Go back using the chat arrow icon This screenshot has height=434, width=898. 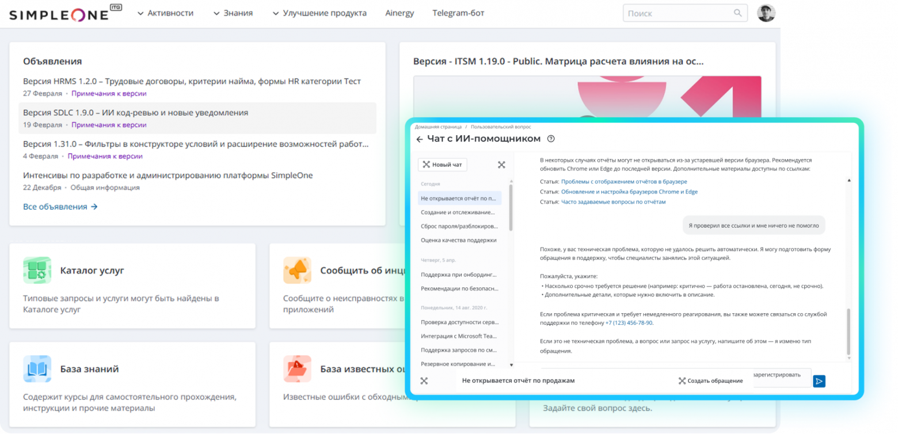(x=419, y=139)
